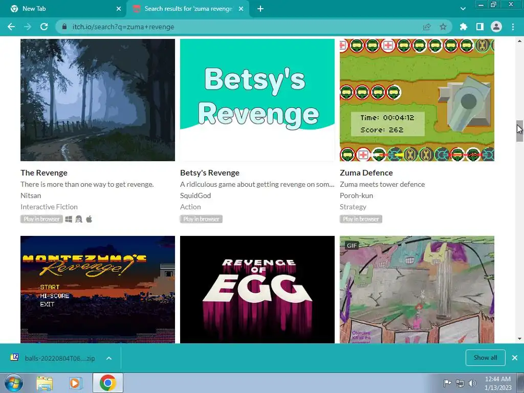Open the Action Center flag icon
The image size is (524, 393).
pyautogui.click(x=447, y=383)
